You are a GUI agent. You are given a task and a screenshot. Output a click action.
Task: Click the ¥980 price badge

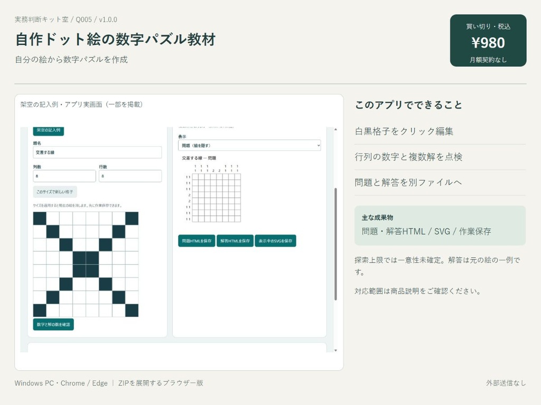[x=488, y=40]
